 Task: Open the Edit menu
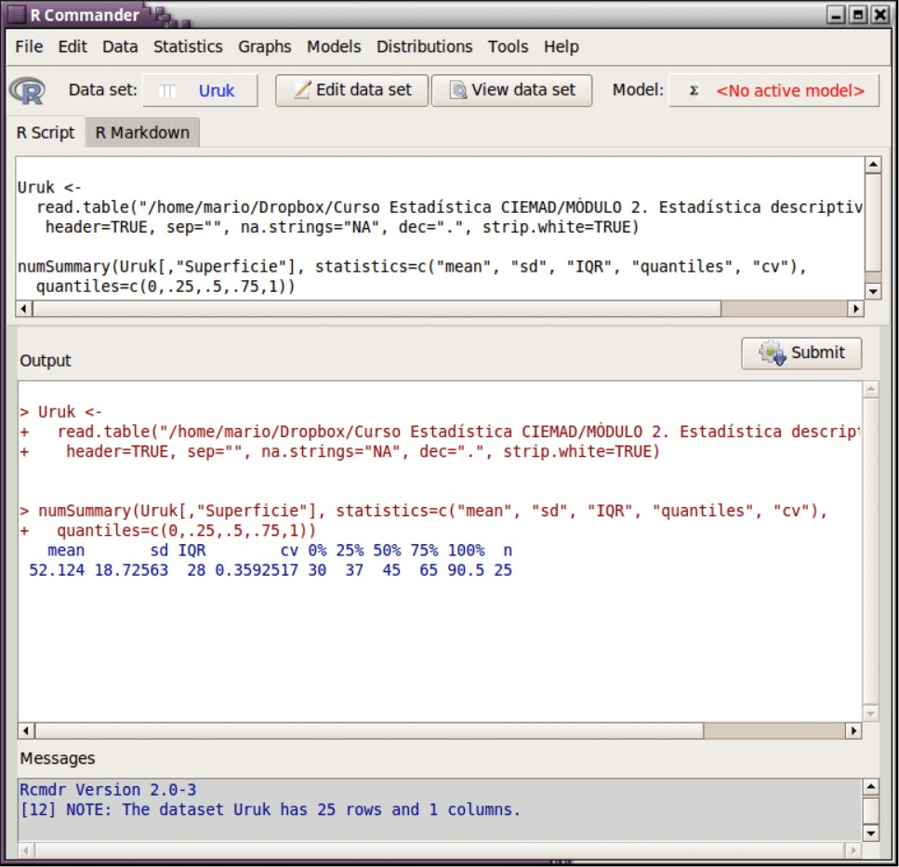coord(73,47)
